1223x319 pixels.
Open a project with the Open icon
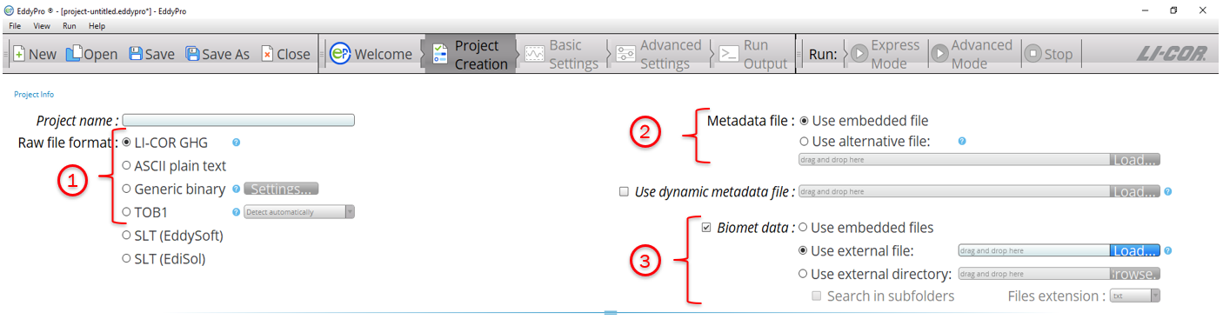[x=74, y=54]
